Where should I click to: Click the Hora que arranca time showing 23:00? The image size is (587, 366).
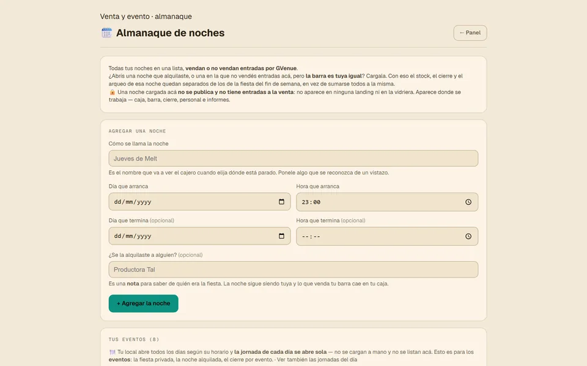click(387, 202)
